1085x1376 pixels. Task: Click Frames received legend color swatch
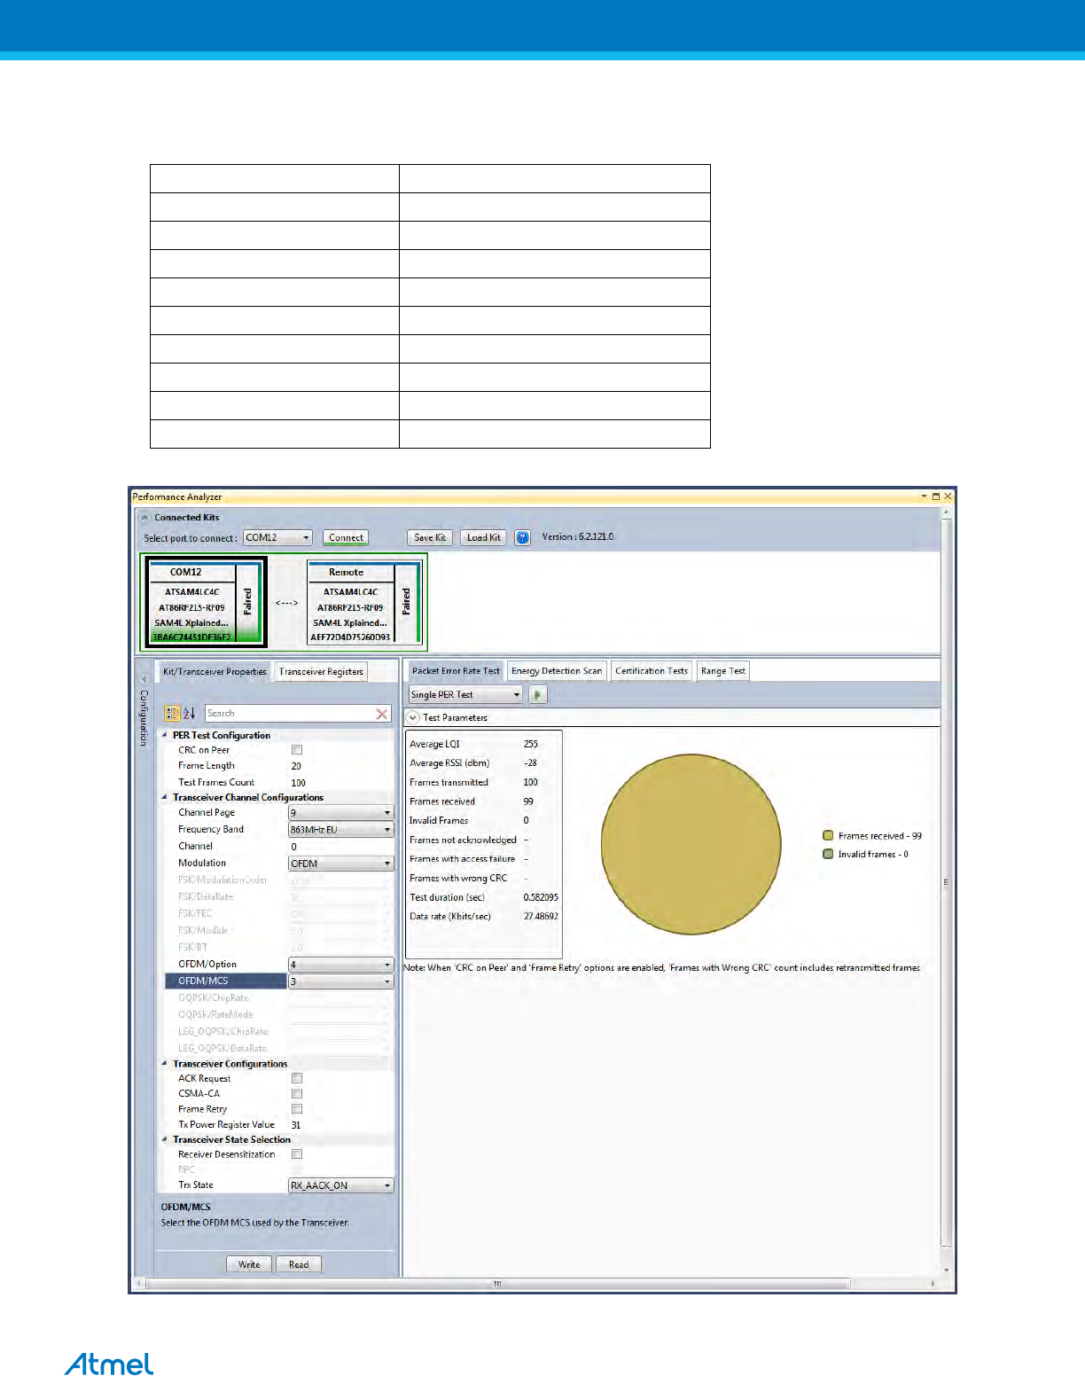pos(828,836)
